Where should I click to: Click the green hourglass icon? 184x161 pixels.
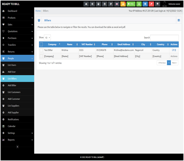[x=139, y=4]
